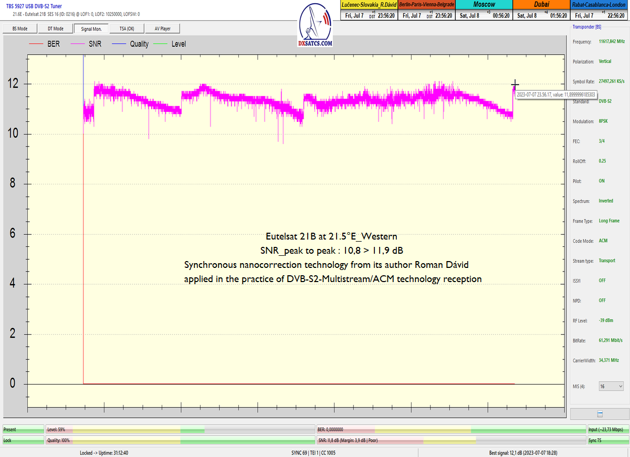Click the Sync TS indicator

[x=607, y=440]
